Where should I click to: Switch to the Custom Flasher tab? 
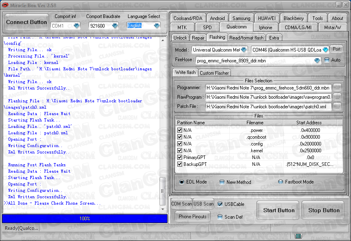click(214, 73)
